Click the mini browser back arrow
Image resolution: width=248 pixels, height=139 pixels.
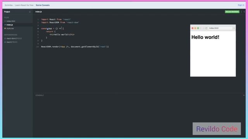[x=201, y=28]
